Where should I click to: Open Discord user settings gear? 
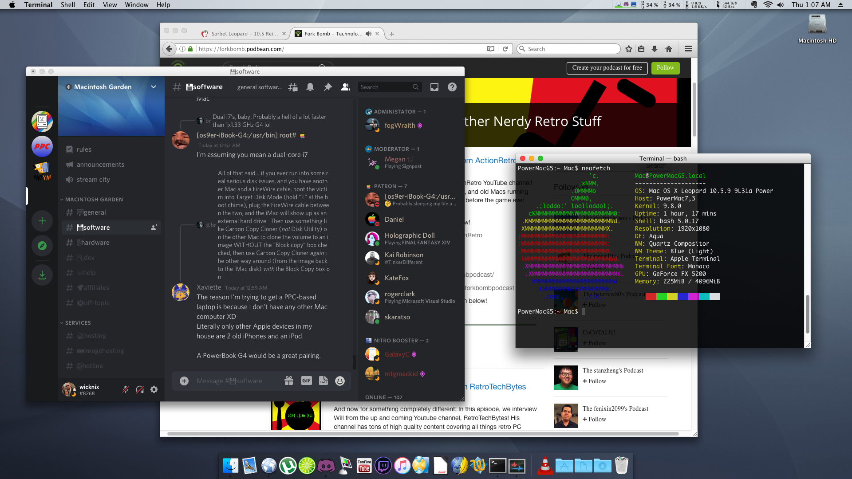[x=154, y=389]
